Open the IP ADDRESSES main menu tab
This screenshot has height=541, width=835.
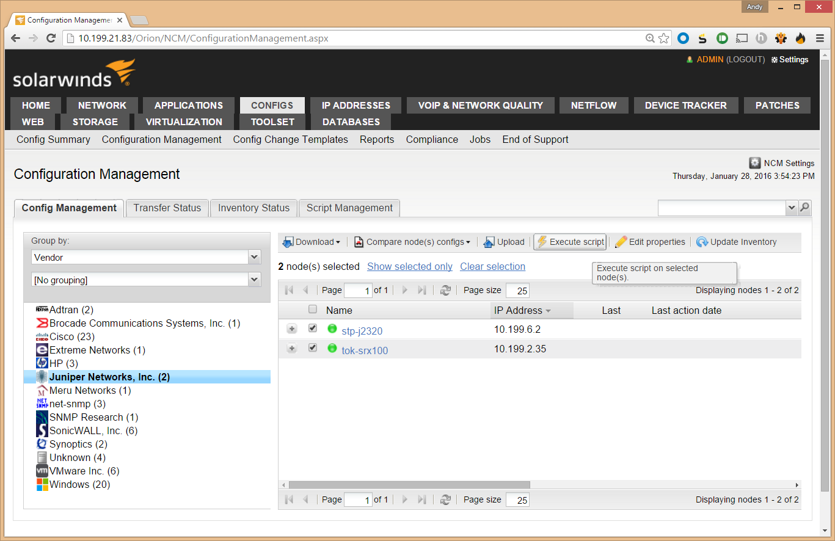pos(356,106)
